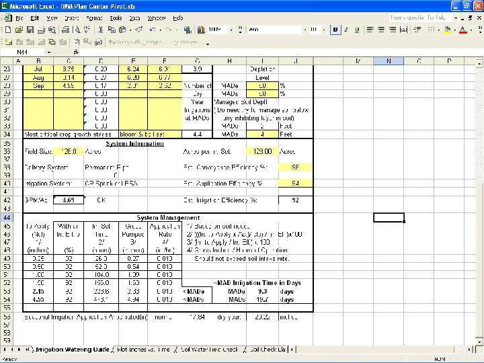Open the Borders dropdown arrow
This screenshot has width=484, height=363.
tap(438, 30)
